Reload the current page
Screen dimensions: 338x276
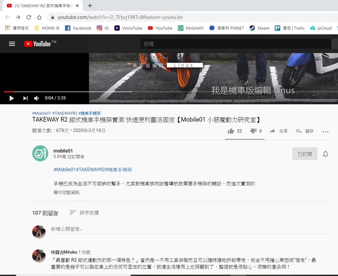[29, 17]
